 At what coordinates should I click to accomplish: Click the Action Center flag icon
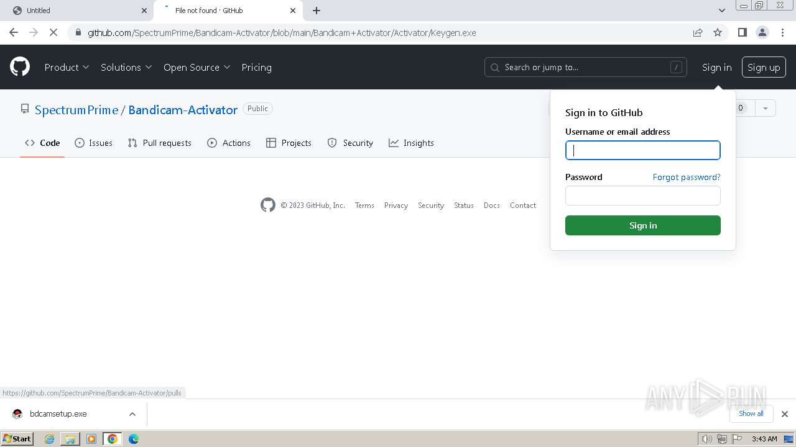point(737,439)
